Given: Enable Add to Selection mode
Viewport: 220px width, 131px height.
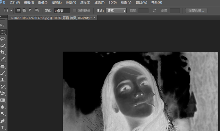Looking at the screenshot, I should click(24, 11).
